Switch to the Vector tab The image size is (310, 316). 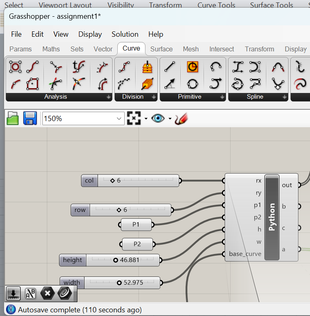103,49
